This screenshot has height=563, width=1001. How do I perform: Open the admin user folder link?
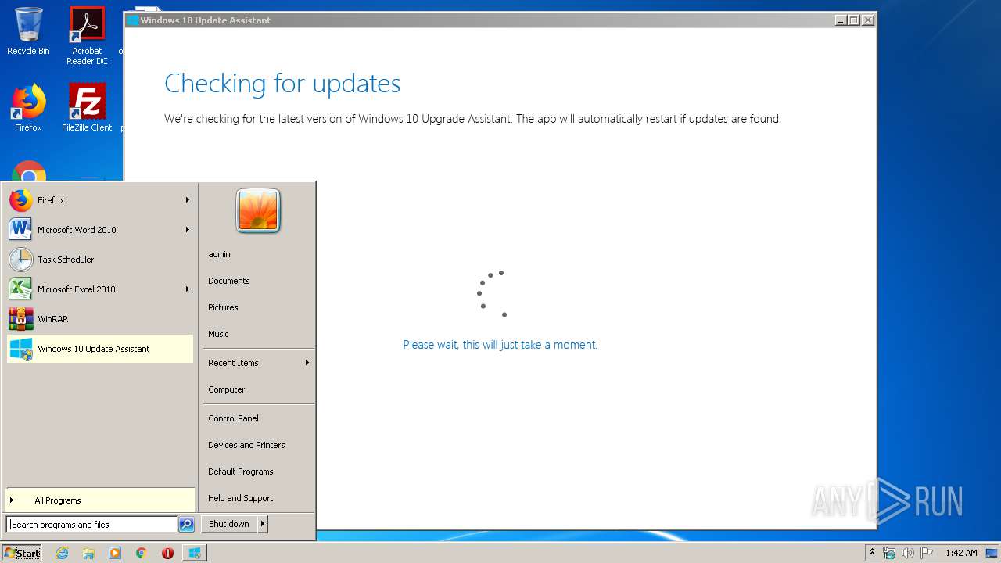click(219, 254)
